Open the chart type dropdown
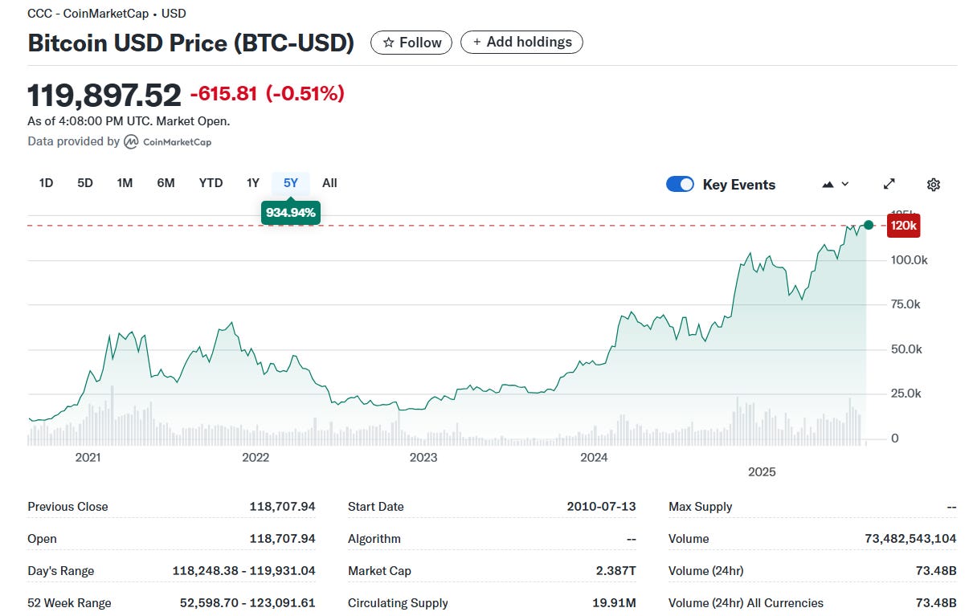This screenshot has height=616, width=969. [836, 185]
